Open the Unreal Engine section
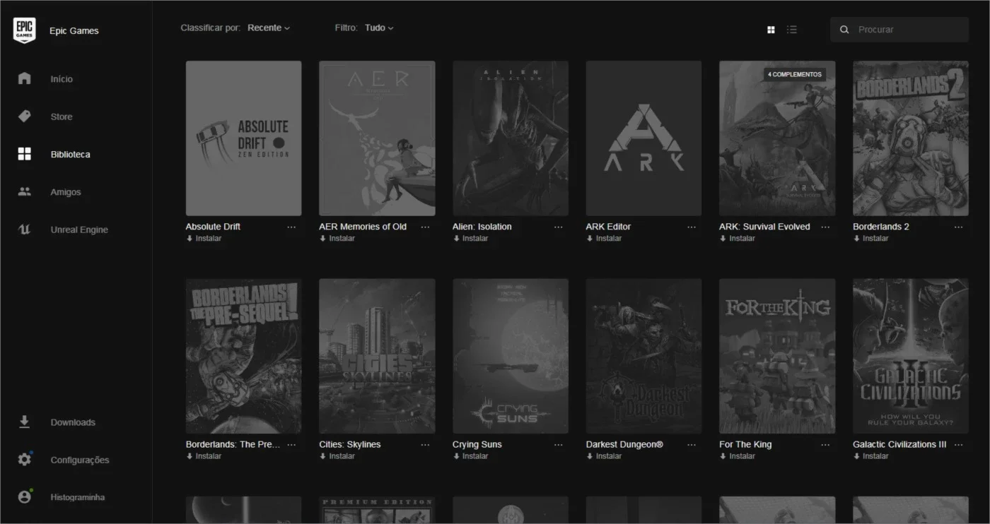Image resolution: width=990 pixels, height=524 pixels. (79, 230)
